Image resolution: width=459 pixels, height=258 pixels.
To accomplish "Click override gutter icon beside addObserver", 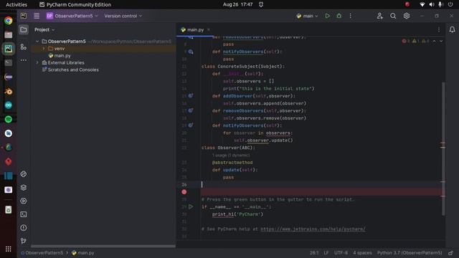I will [191, 95].
